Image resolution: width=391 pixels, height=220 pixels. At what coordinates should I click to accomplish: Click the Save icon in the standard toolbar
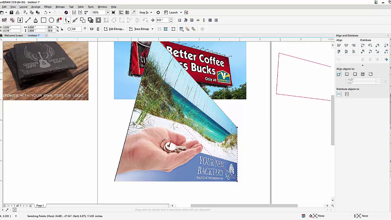(x=11, y=13)
